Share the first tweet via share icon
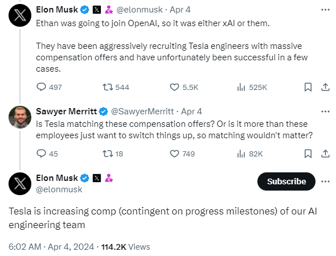The height and width of the screenshot is (256, 336). tap(325, 87)
